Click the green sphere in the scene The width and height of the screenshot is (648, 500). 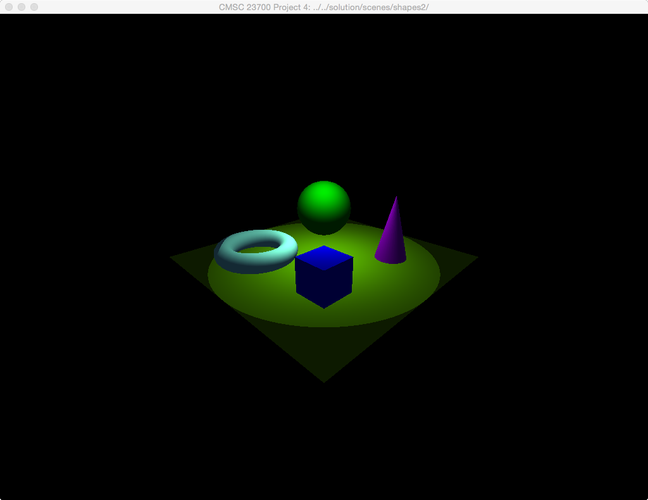click(x=324, y=208)
